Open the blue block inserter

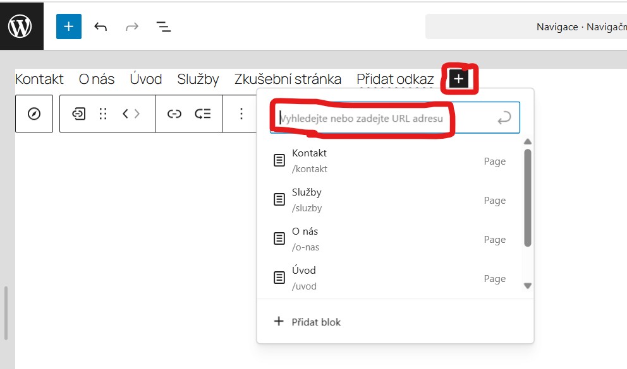click(x=68, y=26)
